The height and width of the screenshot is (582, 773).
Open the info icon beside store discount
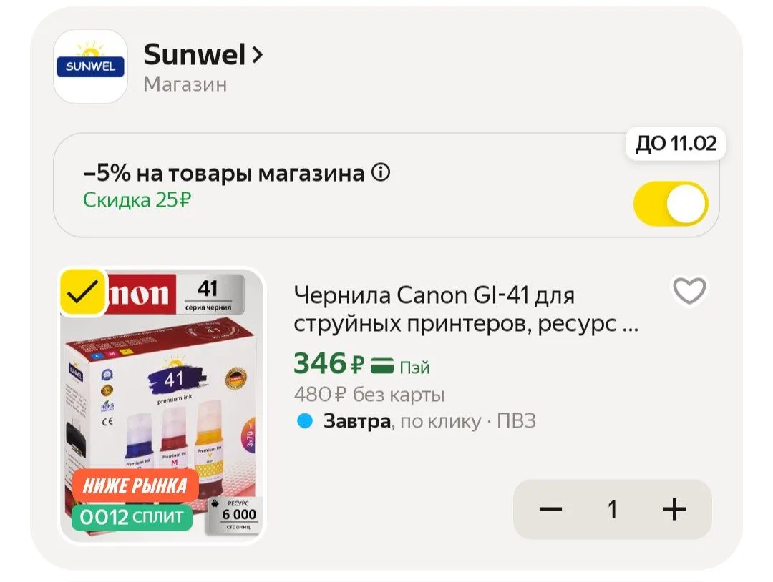point(381,172)
